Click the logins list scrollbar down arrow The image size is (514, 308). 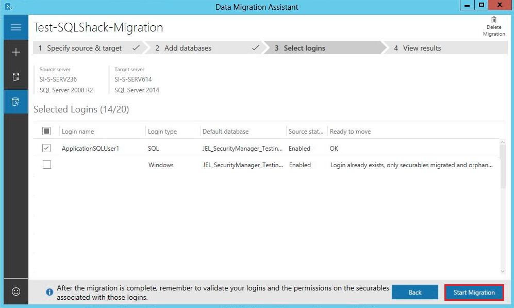click(x=503, y=271)
